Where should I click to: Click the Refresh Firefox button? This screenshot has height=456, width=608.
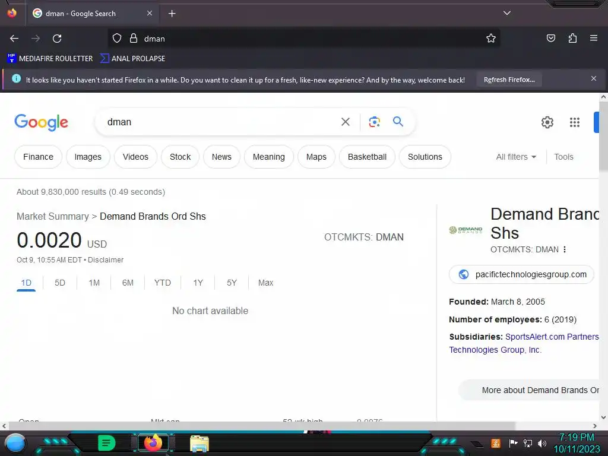click(509, 80)
